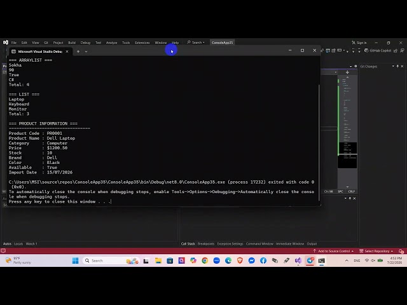407x305 pixels.
Task: Expand the terminal profile dropdown chevron
Action: (86, 51)
